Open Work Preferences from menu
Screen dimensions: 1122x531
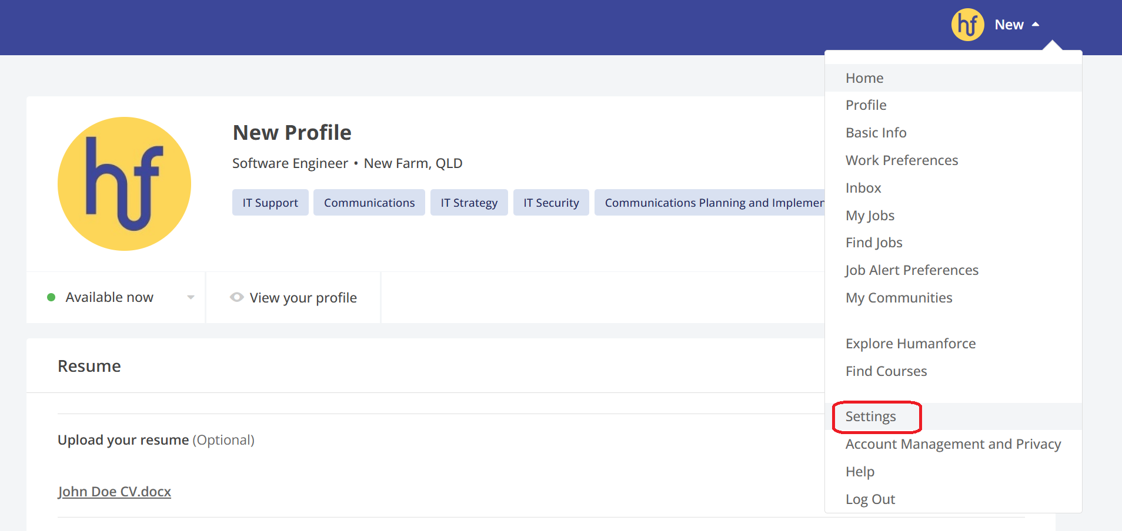point(901,160)
